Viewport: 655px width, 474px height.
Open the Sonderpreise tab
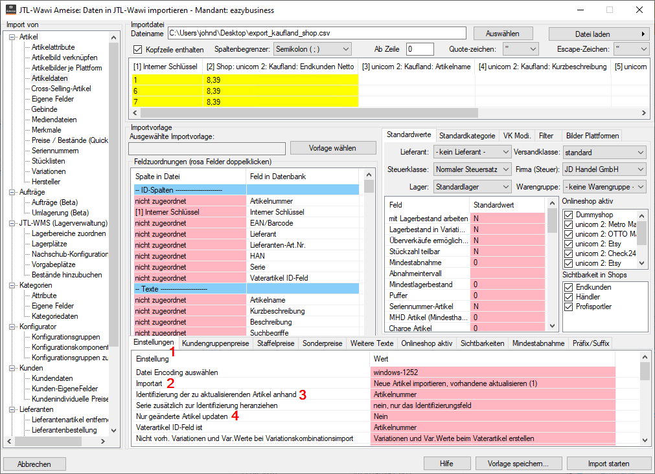pyautogui.click(x=323, y=343)
